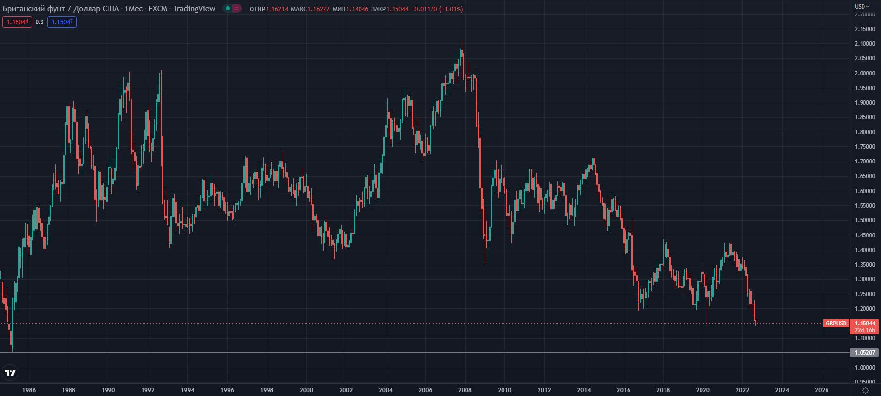This screenshot has width=881, height=396.
Task: Click 2000 on the time axis
Action: (306, 390)
